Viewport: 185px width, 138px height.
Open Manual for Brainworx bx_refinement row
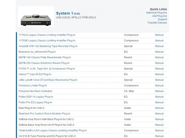coord(159,52)
